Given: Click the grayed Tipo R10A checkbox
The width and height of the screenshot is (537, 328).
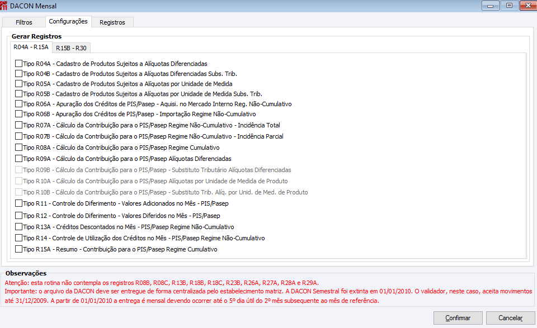Looking at the screenshot, I should [19, 181].
